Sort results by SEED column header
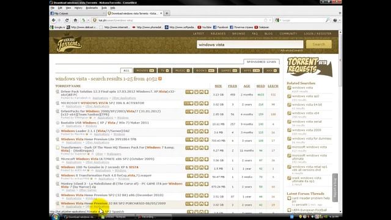This screenshot has height=220, width=391. (261, 86)
